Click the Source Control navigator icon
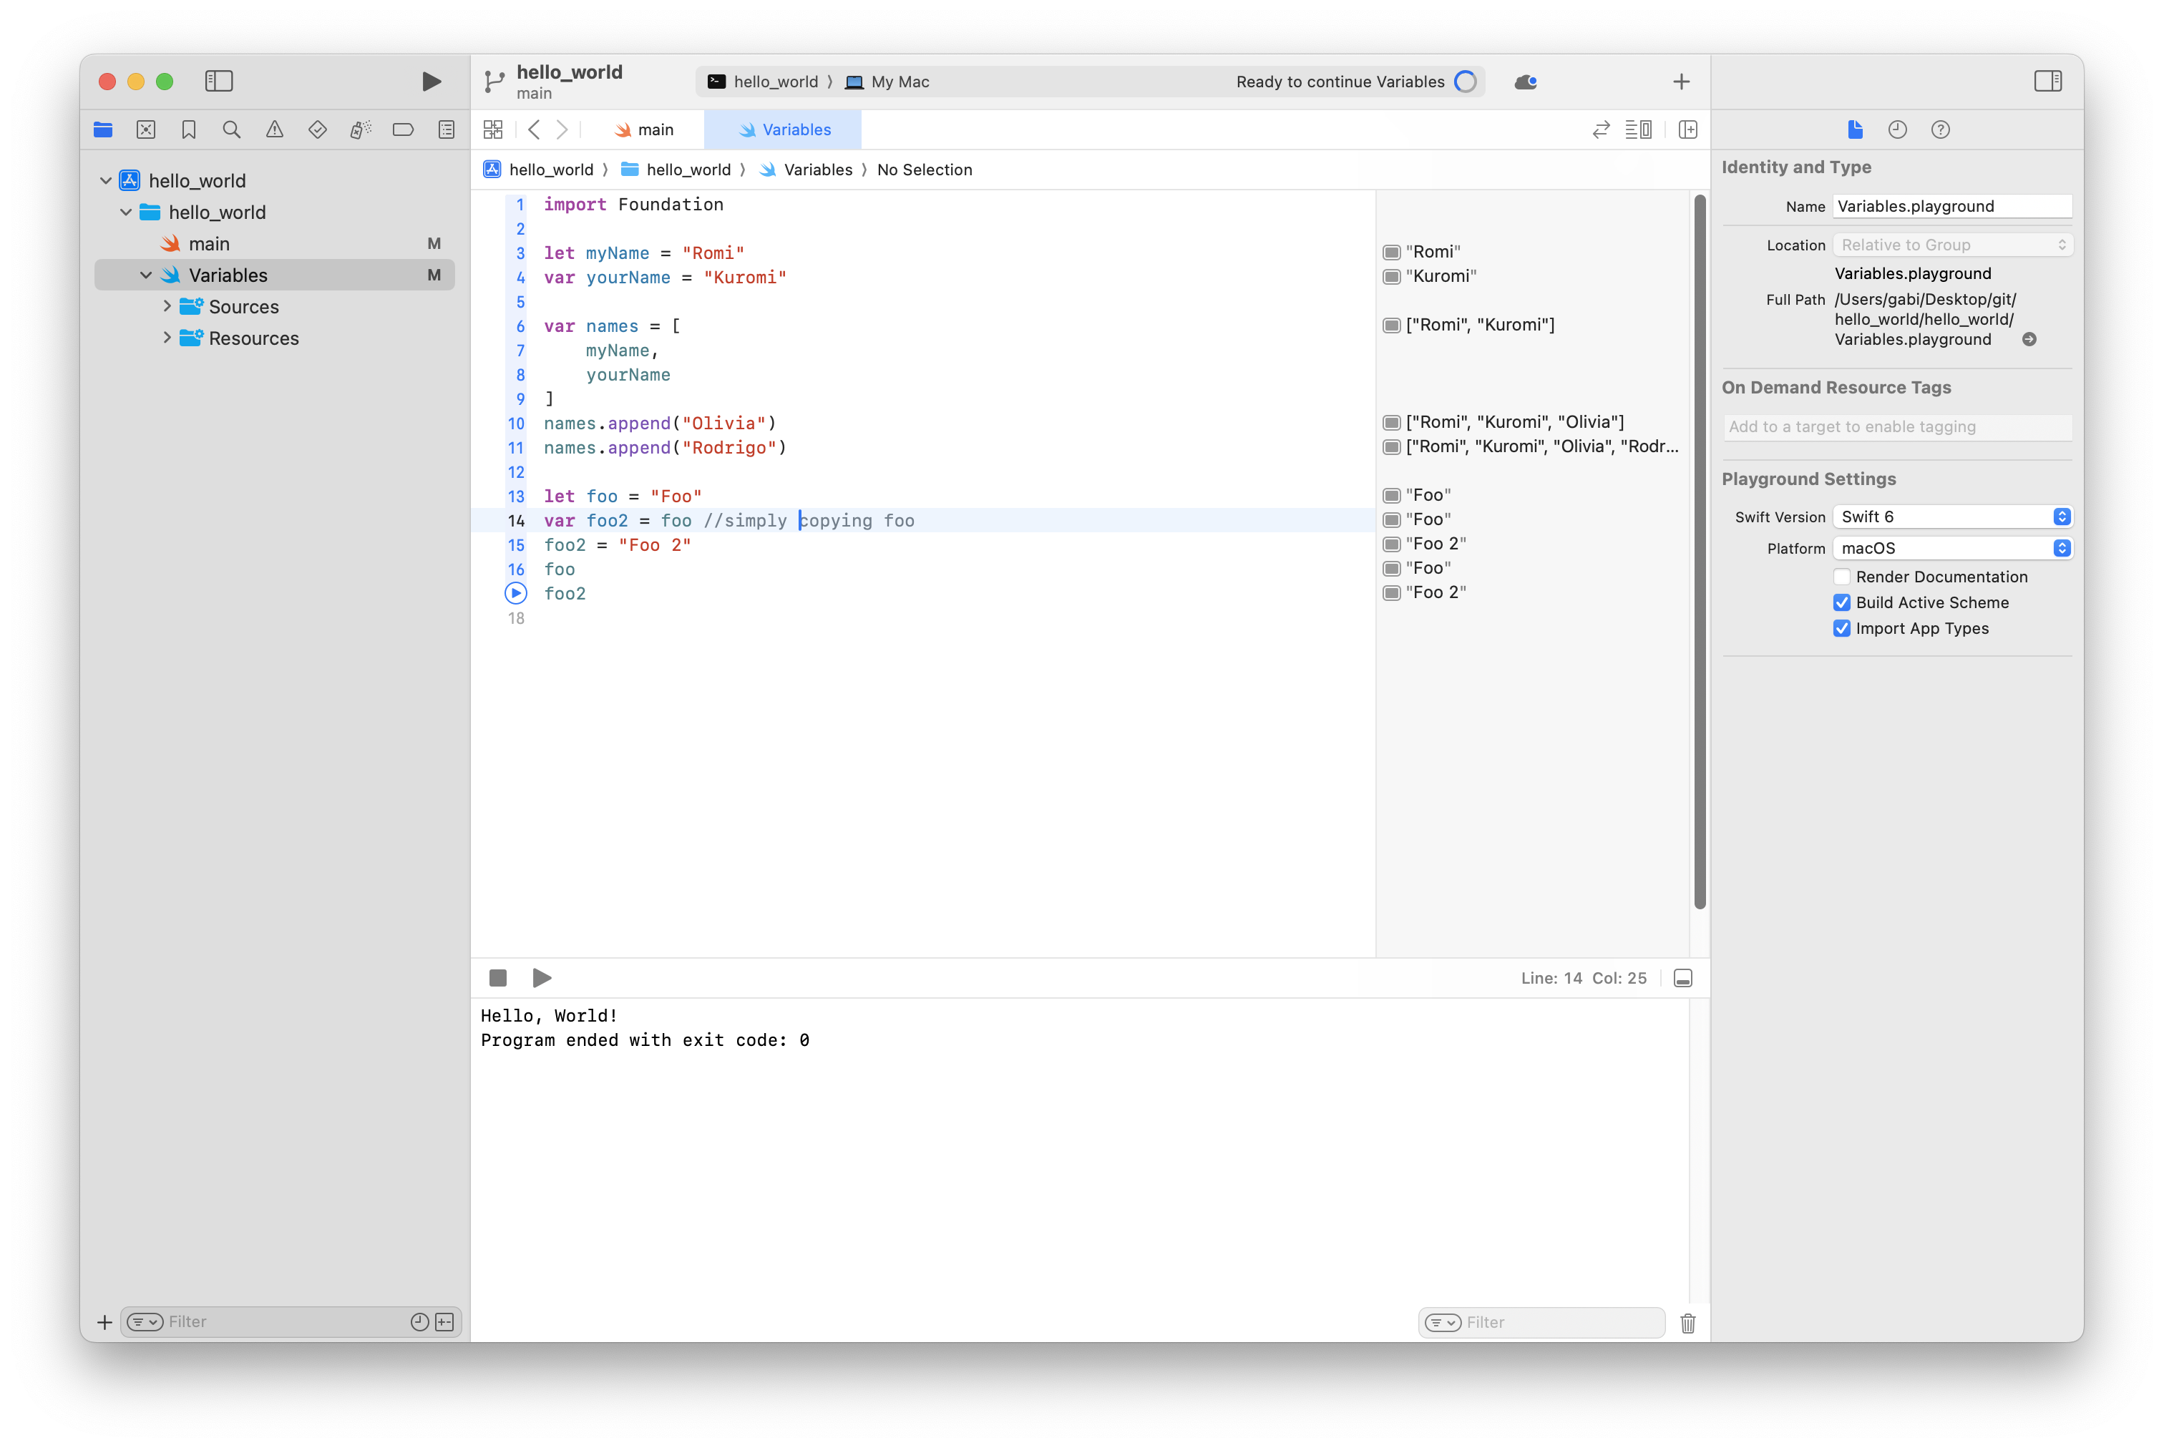2164x1448 pixels. (146, 130)
